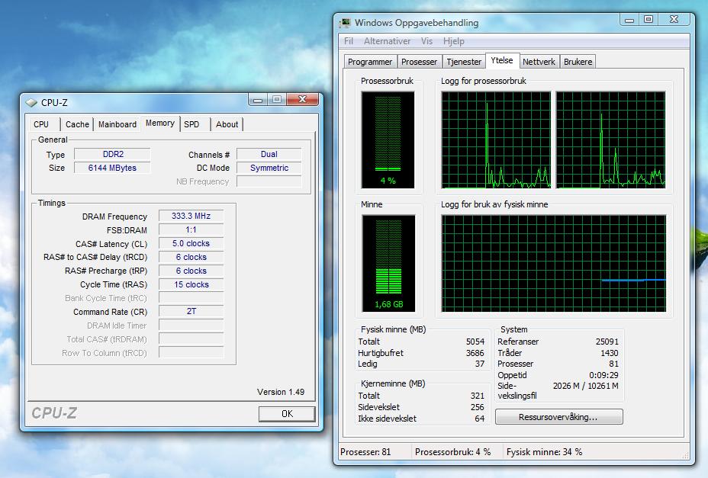This screenshot has width=708, height=478.
Task: Minimize the Task Manager window
Action: [629, 19]
